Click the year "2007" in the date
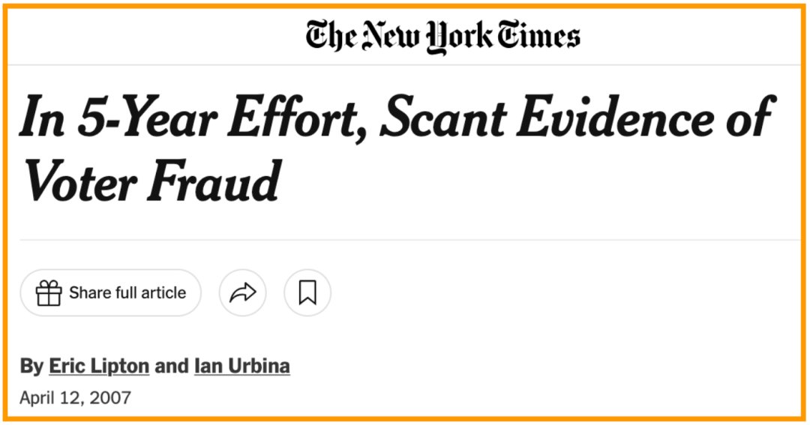810x425 pixels. point(110,397)
